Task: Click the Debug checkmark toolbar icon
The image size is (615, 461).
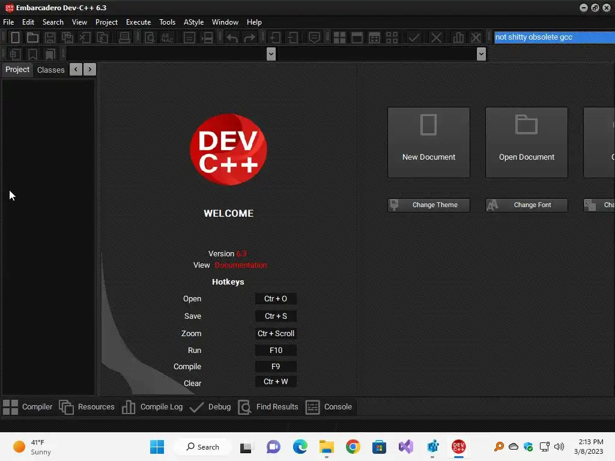Action: 414,38
